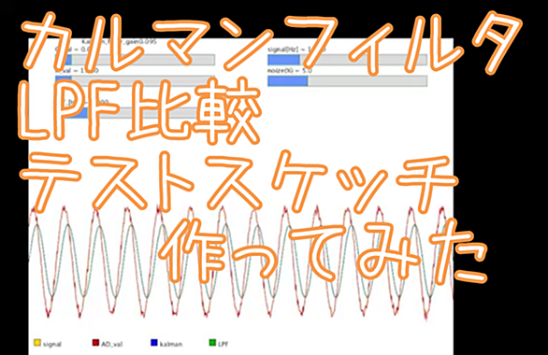
Task: Click the signal[Hz] slider bar
Action: click(347, 60)
